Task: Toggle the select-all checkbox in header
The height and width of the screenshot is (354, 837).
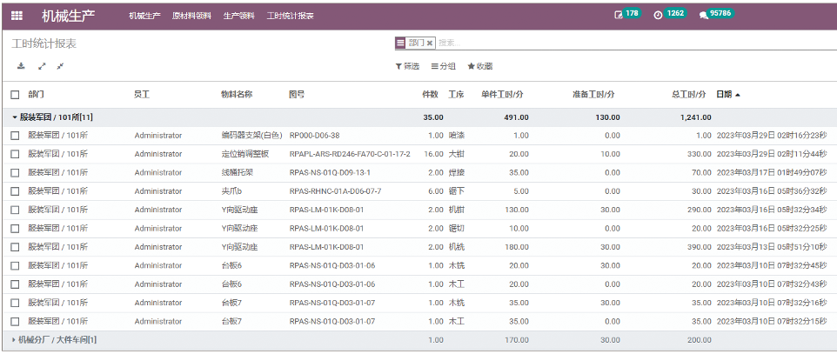Action: point(15,94)
